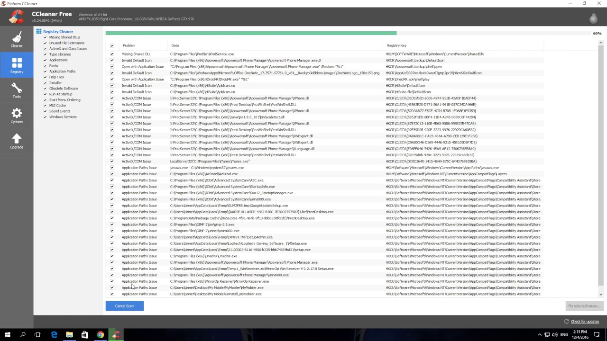
Task: Select the AirDroid.exe data entry
Action: click(204, 174)
